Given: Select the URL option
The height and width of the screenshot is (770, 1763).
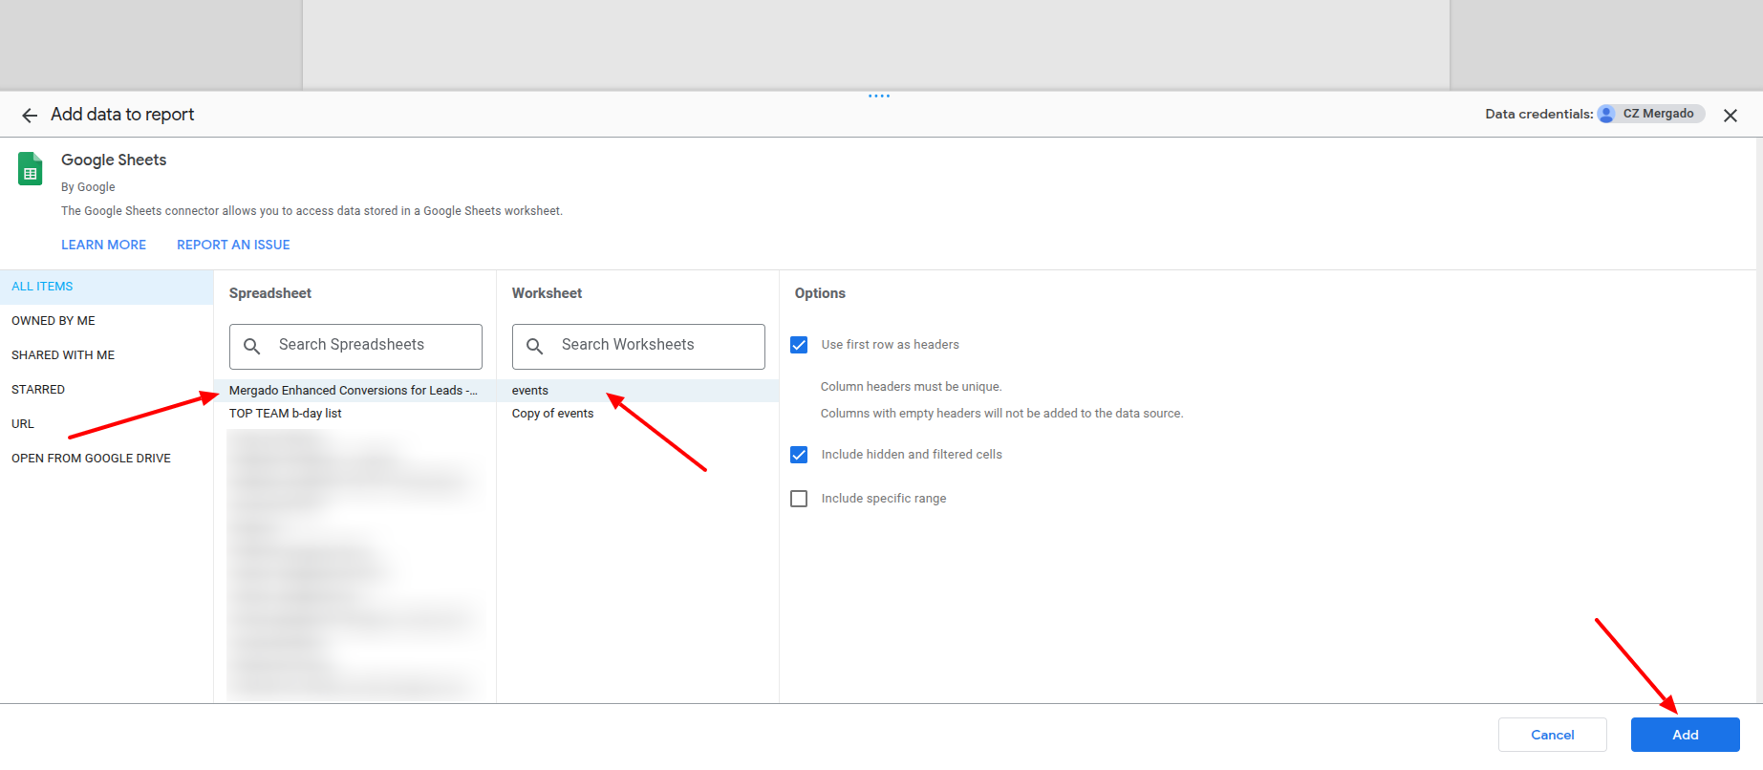Looking at the screenshot, I should [106, 424].
